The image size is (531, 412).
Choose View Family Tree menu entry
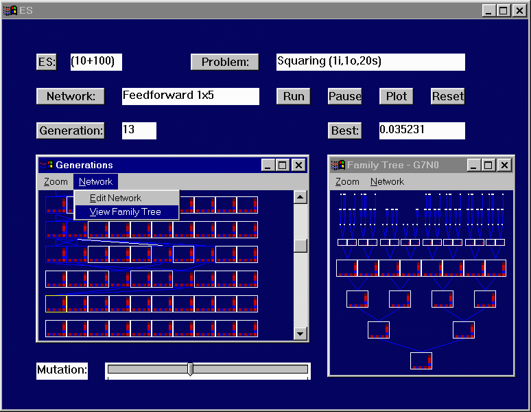point(126,211)
